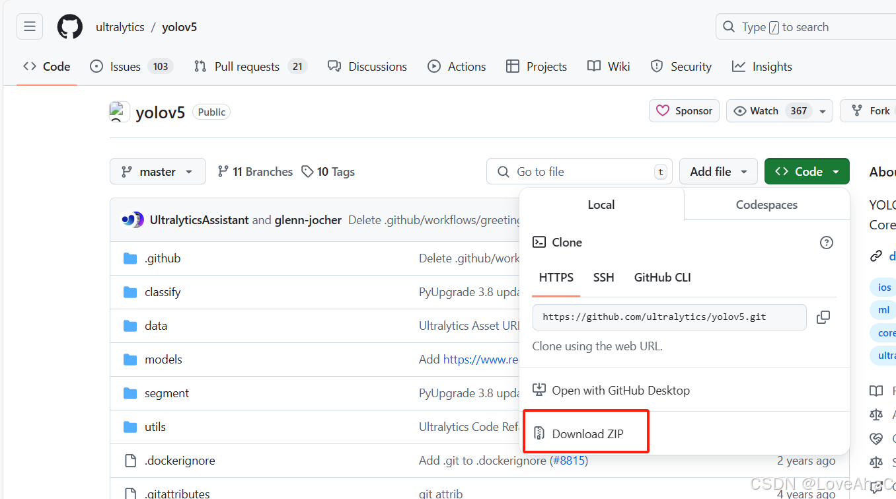View the 10 Tags link
896x499 pixels.
click(328, 172)
